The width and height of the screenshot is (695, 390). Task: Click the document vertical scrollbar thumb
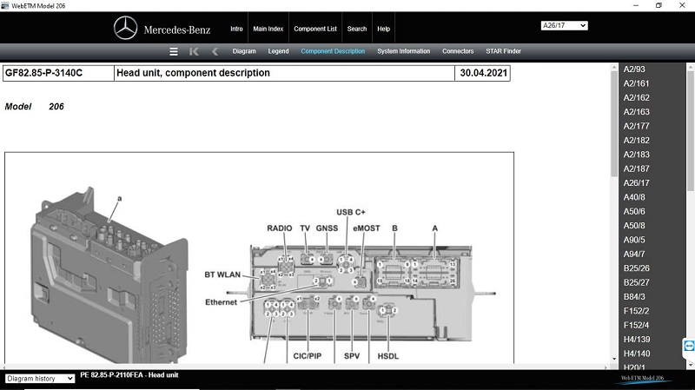(614, 123)
